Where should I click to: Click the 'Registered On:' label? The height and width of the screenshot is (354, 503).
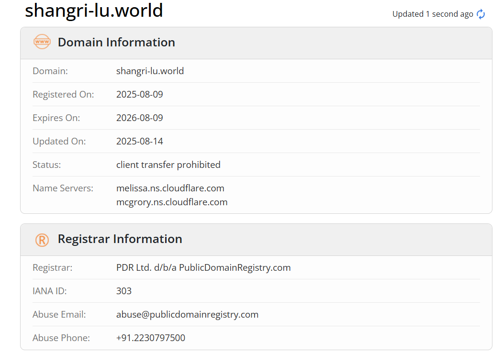(63, 94)
